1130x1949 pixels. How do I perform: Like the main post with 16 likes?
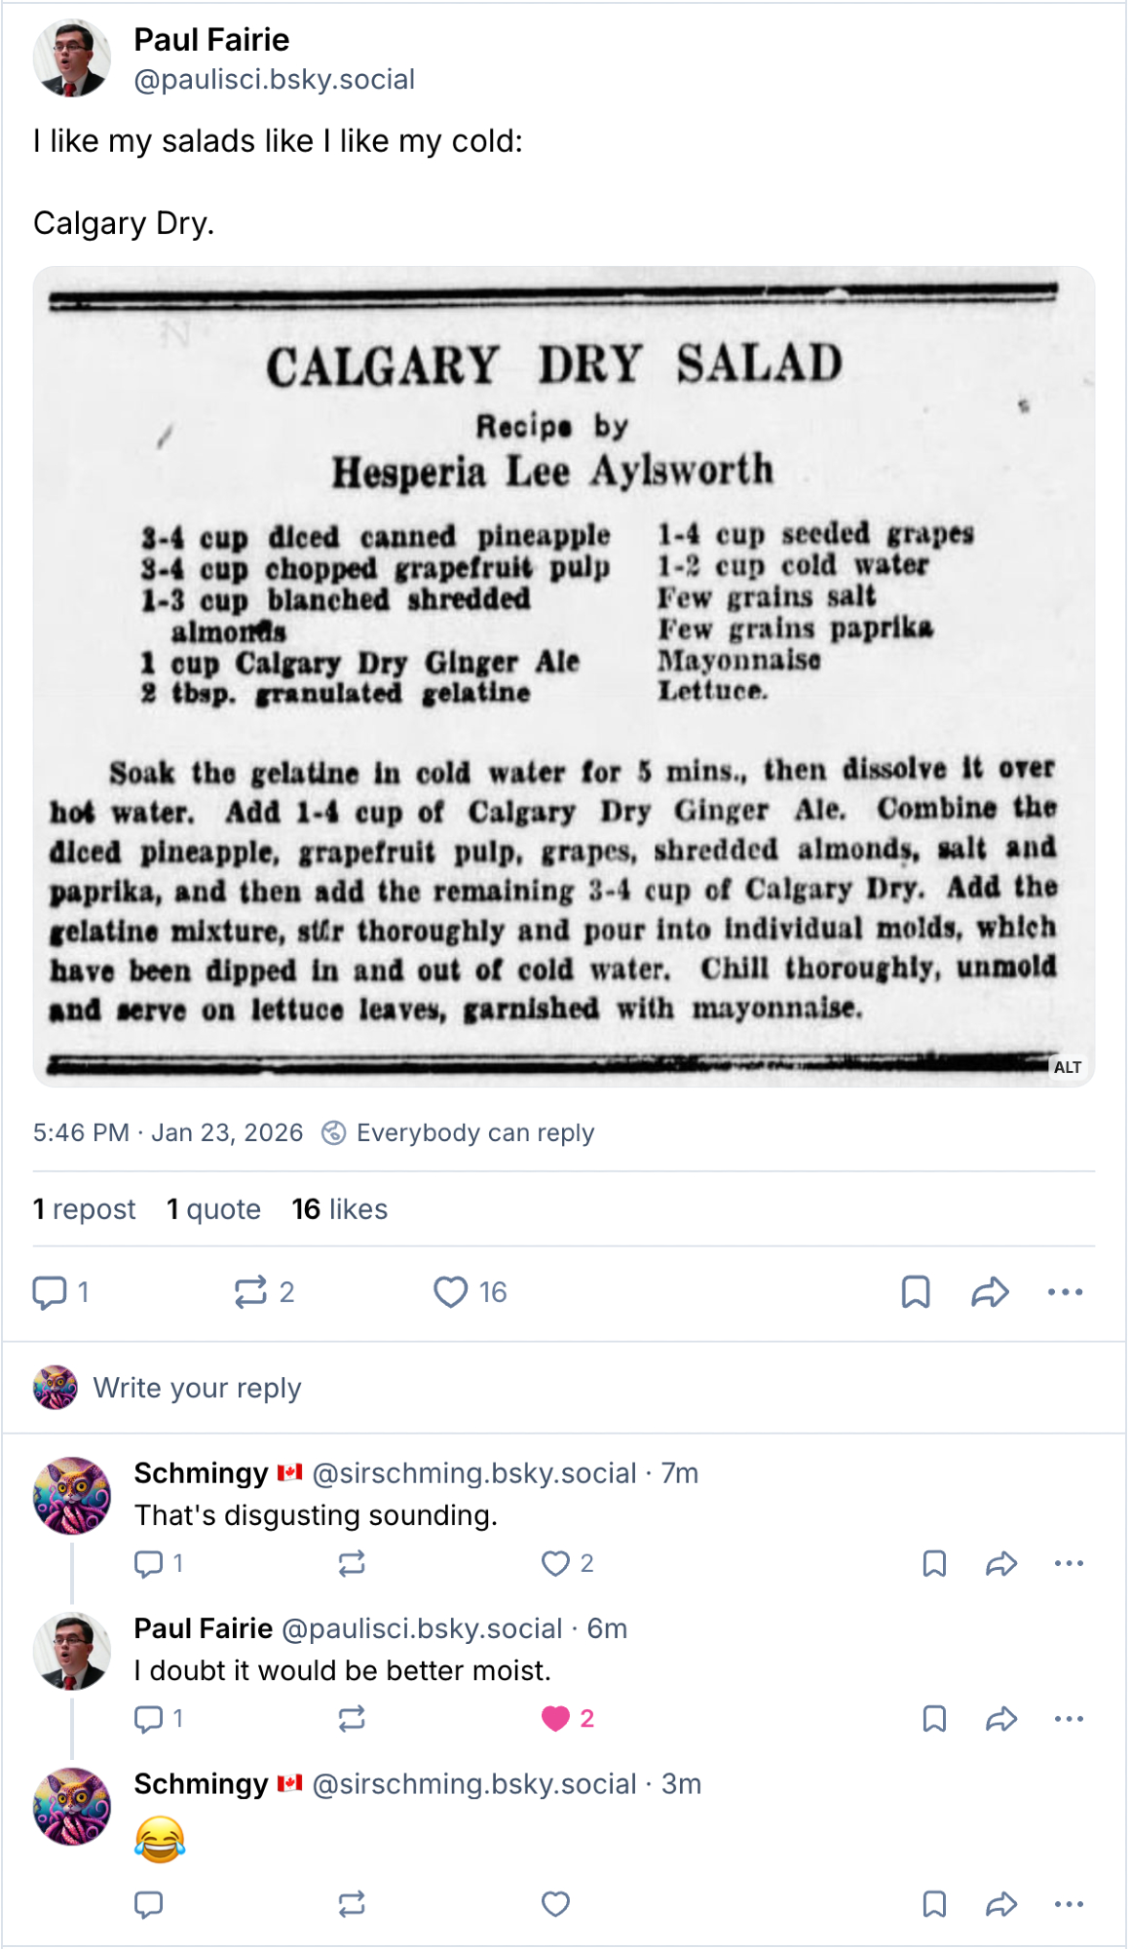[450, 1292]
